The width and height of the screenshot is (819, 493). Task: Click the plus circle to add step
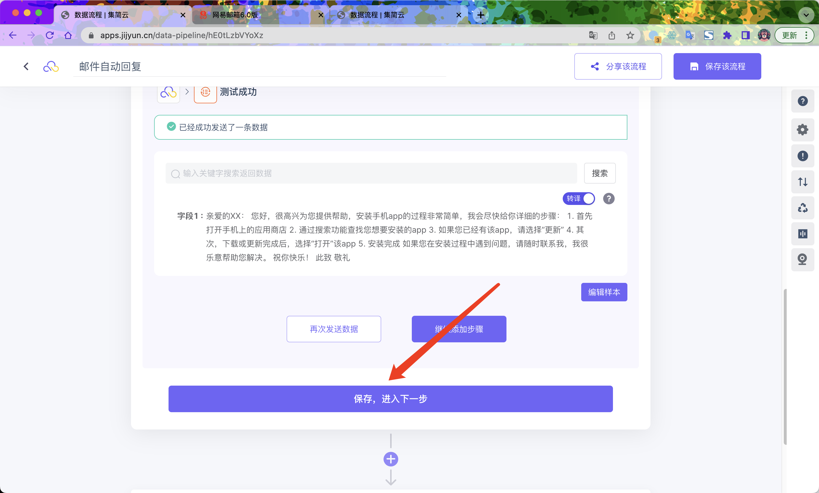tap(390, 459)
